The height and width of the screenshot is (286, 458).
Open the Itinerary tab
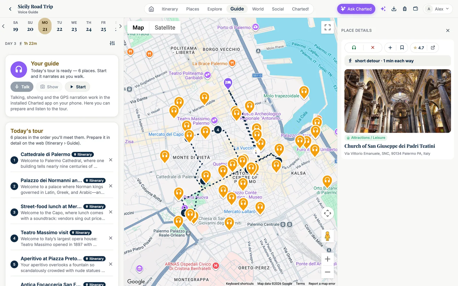[170, 9]
